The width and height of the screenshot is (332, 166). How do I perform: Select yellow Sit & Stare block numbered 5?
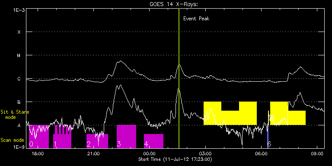[x=230, y=113]
